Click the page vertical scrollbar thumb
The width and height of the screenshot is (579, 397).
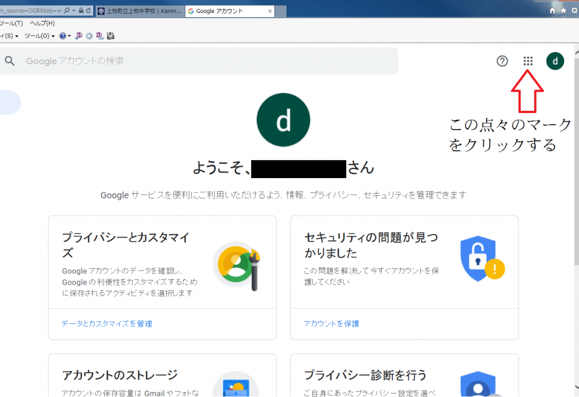pyautogui.click(x=576, y=161)
